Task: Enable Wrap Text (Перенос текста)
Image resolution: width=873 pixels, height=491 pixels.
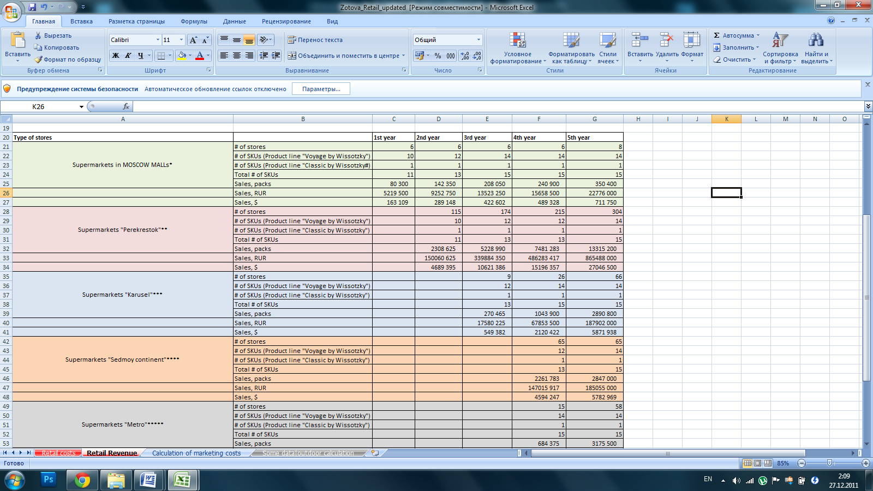Action: click(x=315, y=40)
